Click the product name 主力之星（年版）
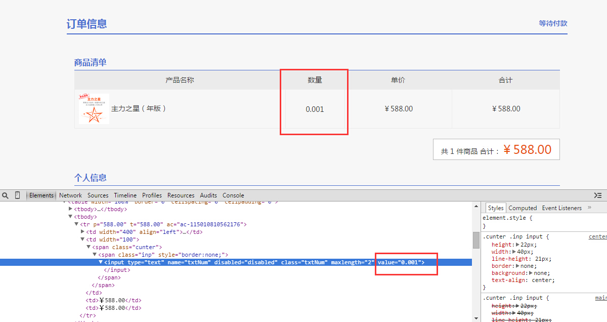Screen dimensions: 607x322 139,108
